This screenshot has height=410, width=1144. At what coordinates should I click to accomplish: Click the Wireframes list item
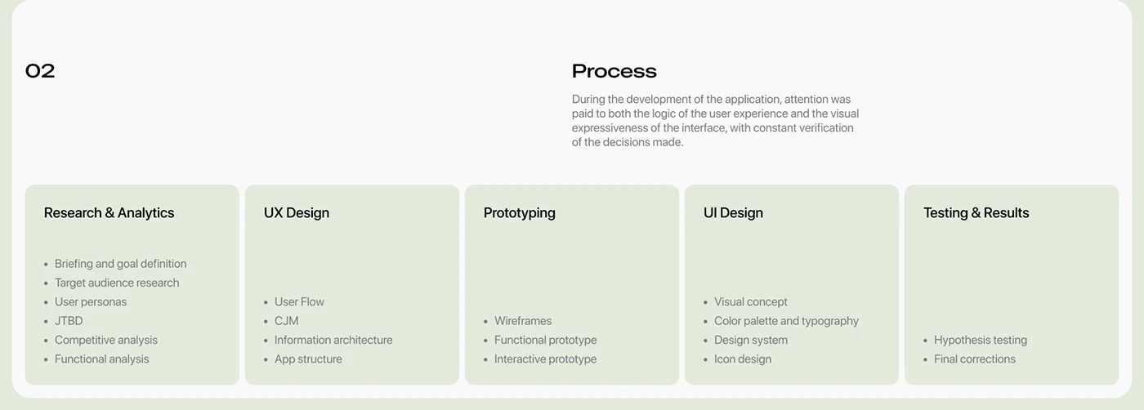(x=523, y=321)
